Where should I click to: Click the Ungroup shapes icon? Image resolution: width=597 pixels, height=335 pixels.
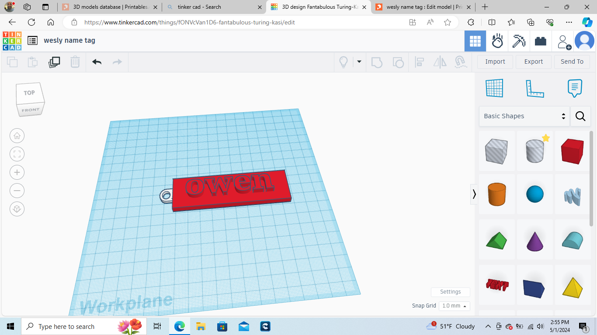pyautogui.click(x=398, y=62)
